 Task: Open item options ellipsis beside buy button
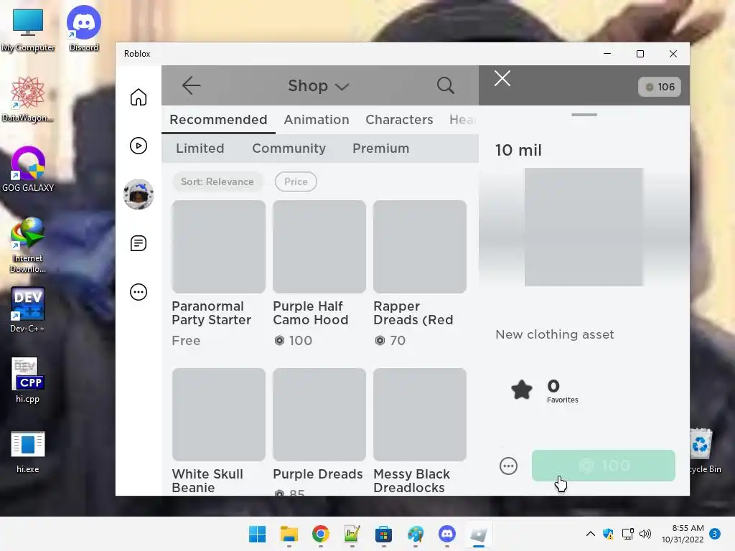click(508, 466)
